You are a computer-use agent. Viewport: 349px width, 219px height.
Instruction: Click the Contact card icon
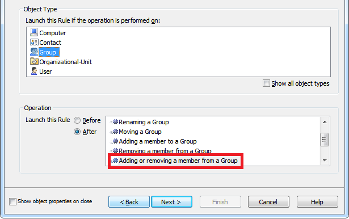pyautogui.click(x=34, y=42)
